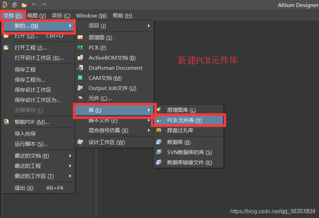
Task: Open the 文件 (F) menu
Action: point(13,15)
